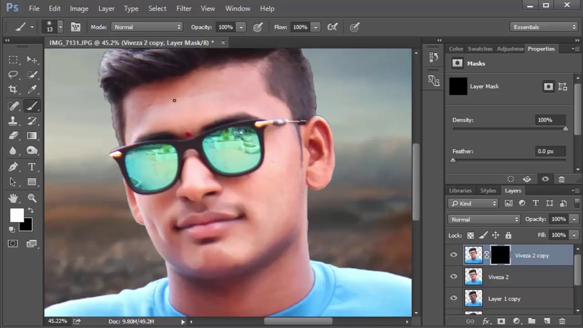This screenshot has height=328, width=583.
Task: Hide the Viveza 2 copy layer
Action: (x=454, y=255)
